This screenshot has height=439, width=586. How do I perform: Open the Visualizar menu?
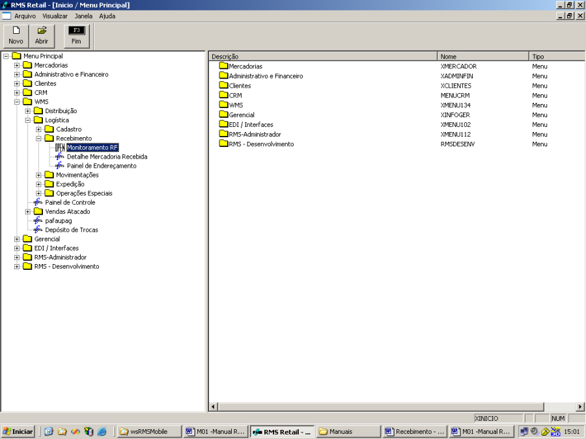(x=55, y=16)
